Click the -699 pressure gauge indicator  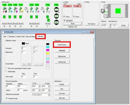pyautogui.click(x=56, y=22)
